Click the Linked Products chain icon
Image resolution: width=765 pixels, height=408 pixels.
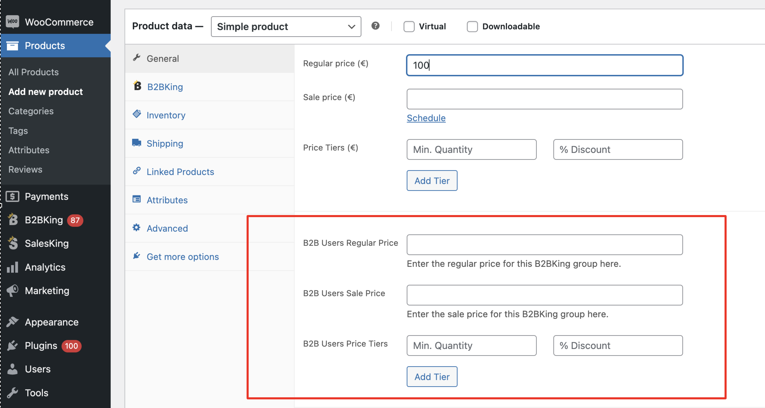coord(137,171)
